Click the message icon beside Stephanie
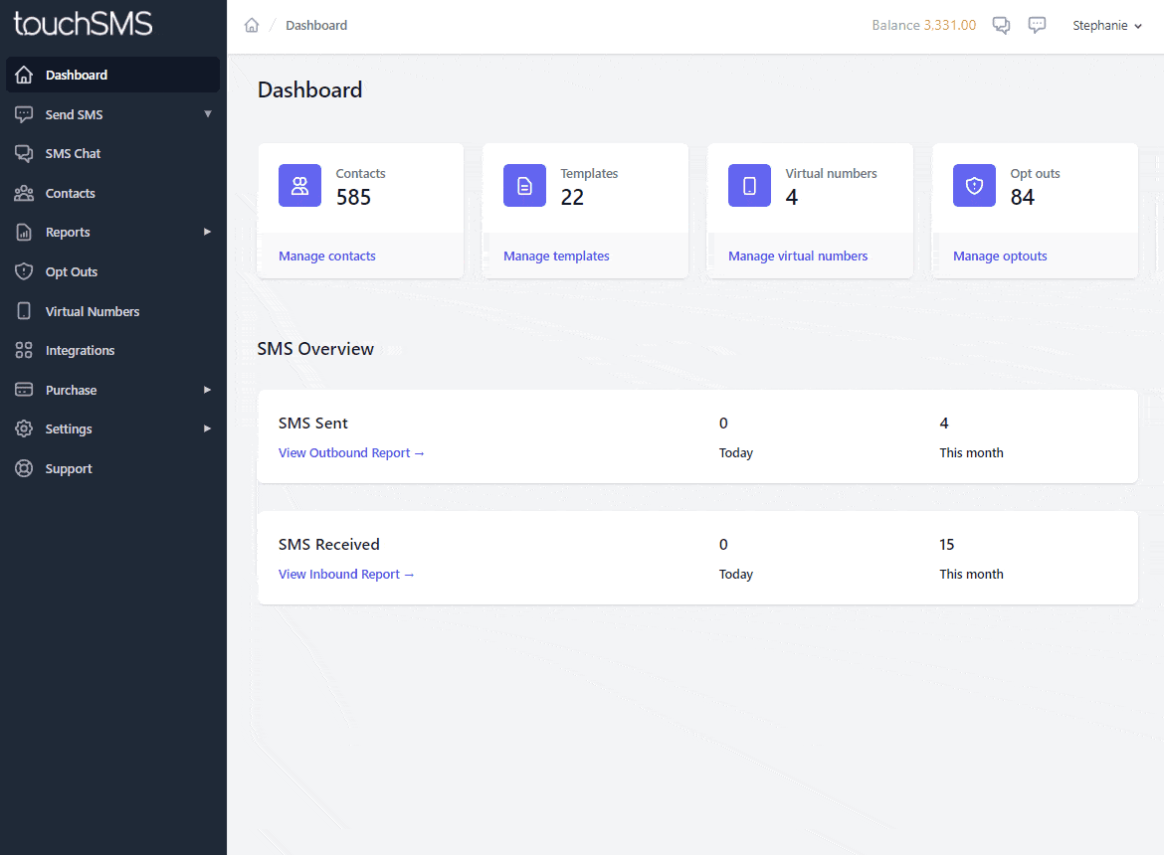1164x855 pixels. pos(1037,25)
